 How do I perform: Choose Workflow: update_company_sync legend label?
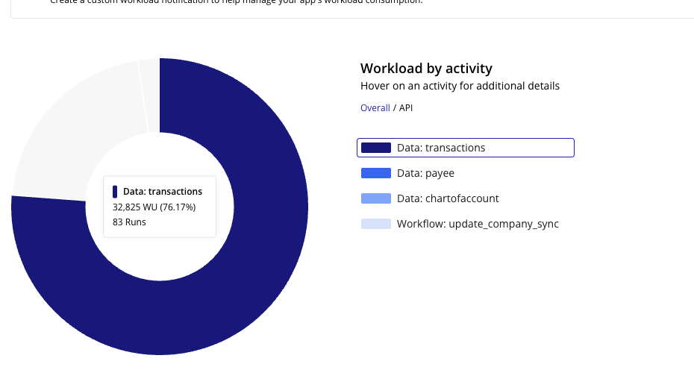[478, 224]
